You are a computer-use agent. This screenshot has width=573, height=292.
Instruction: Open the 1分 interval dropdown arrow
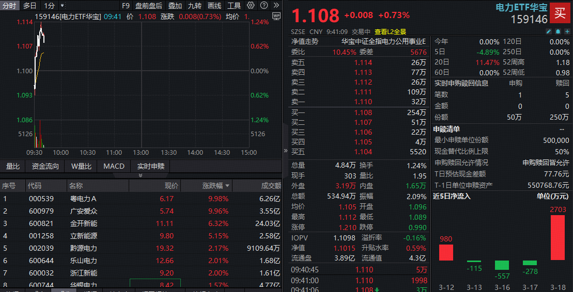tap(63, 6)
